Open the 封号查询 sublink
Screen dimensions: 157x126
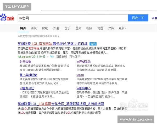click(25, 62)
